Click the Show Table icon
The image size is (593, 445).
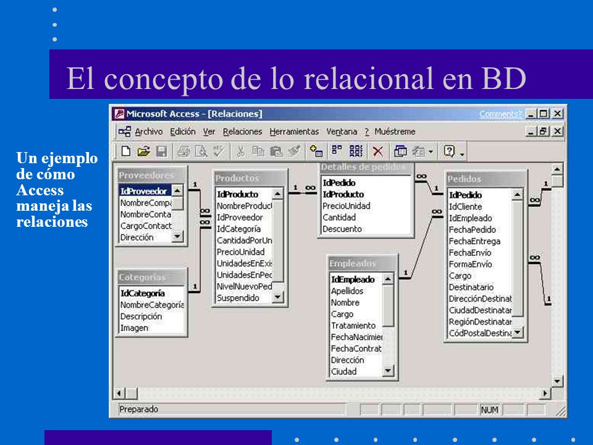coord(316,151)
